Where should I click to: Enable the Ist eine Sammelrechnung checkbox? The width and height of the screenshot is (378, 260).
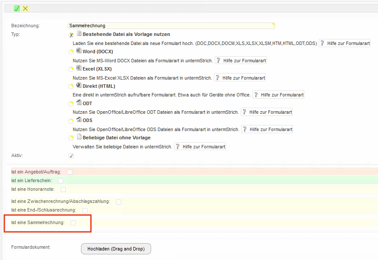coord(73,223)
